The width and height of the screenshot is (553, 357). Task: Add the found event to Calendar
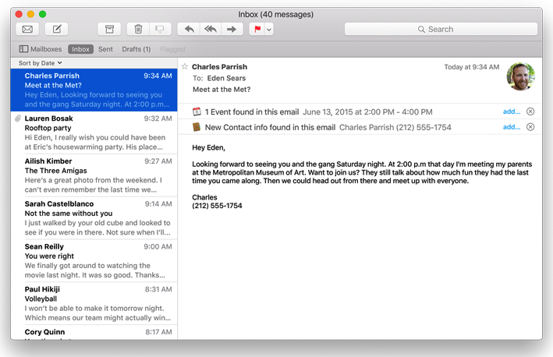512,111
